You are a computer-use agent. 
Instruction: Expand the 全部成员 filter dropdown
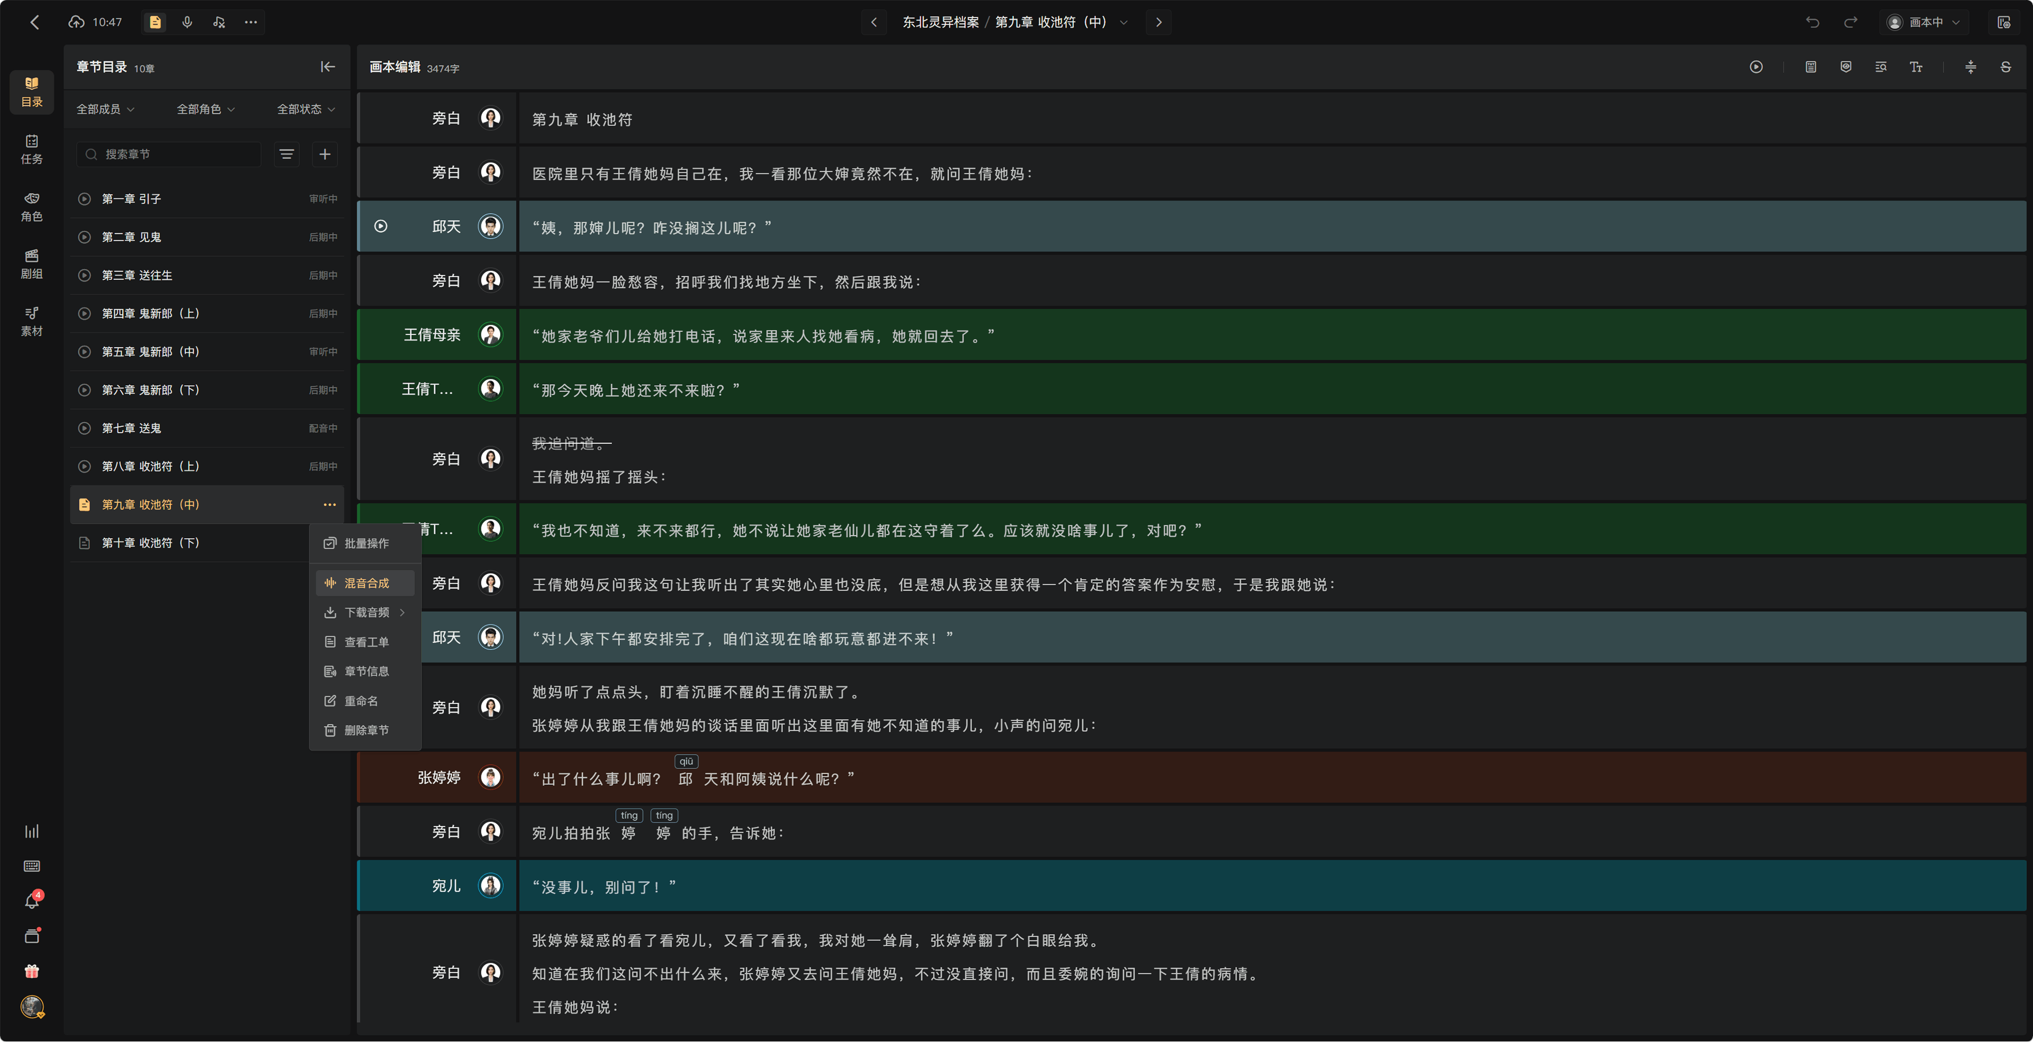point(106,109)
